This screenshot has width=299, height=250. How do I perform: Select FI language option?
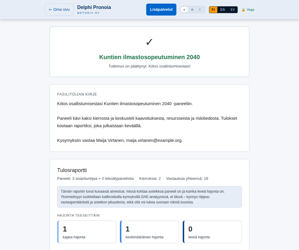click(213, 10)
